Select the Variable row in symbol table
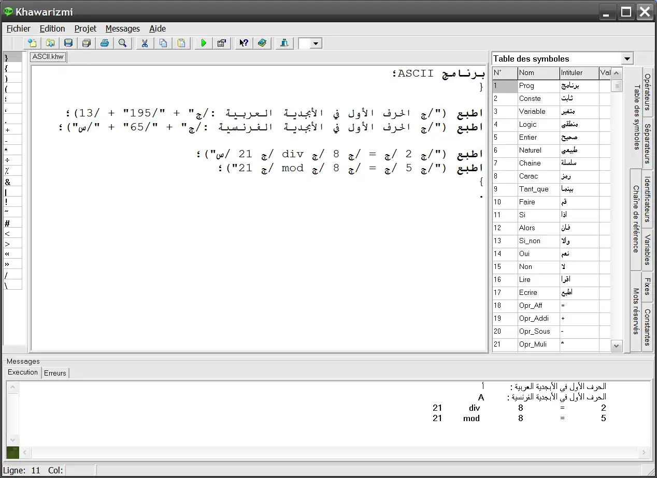The image size is (657, 478). point(551,112)
